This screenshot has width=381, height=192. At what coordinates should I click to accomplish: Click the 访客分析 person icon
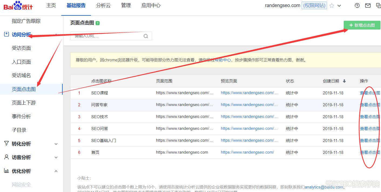[x=6, y=157]
